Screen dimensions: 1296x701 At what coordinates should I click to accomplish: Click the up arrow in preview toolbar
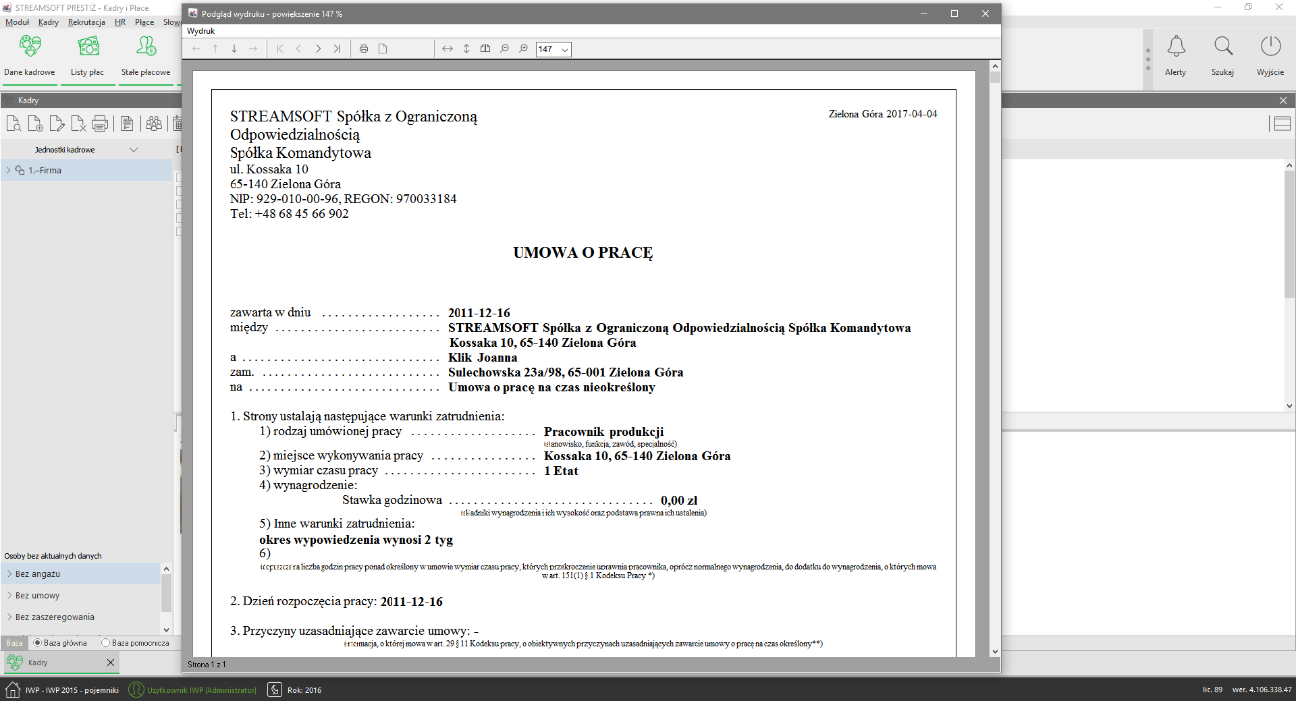215,49
